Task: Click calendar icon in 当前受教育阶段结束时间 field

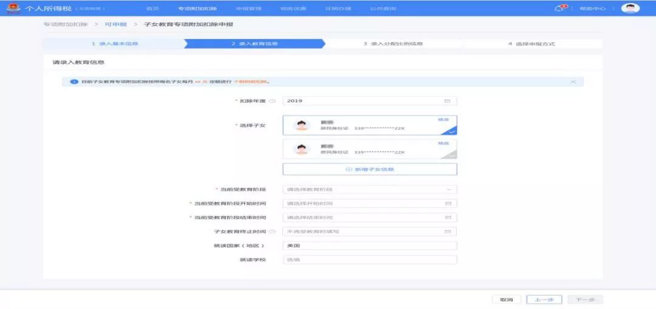Action: click(x=448, y=217)
